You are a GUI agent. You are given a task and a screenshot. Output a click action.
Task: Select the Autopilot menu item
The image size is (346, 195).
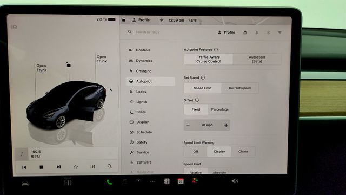coord(150,81)
